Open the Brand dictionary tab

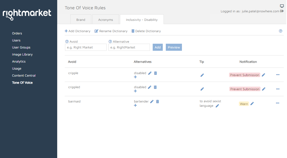click(x=81, y=20)
